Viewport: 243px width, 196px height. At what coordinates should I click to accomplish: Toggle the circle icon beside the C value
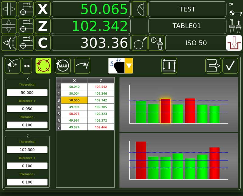point(139,43)
